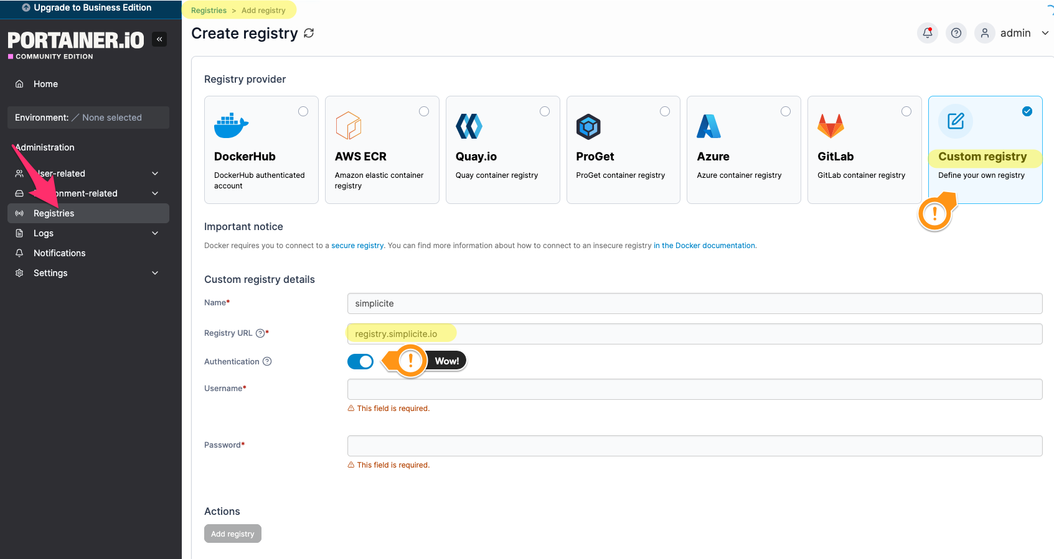Turn off the Authentication toggle switch

[x=360, y=361]
